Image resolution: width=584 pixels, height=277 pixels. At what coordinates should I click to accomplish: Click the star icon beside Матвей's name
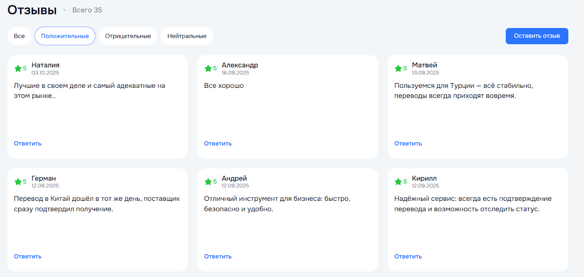398,69
